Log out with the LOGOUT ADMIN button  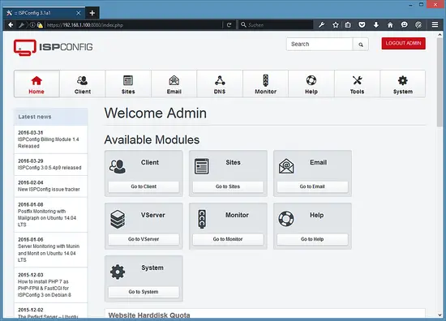point(403,43)
